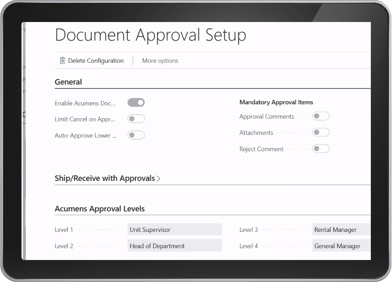
Task: Edit the Level 1 field Unit Supervisor
Action: (175, 229)
